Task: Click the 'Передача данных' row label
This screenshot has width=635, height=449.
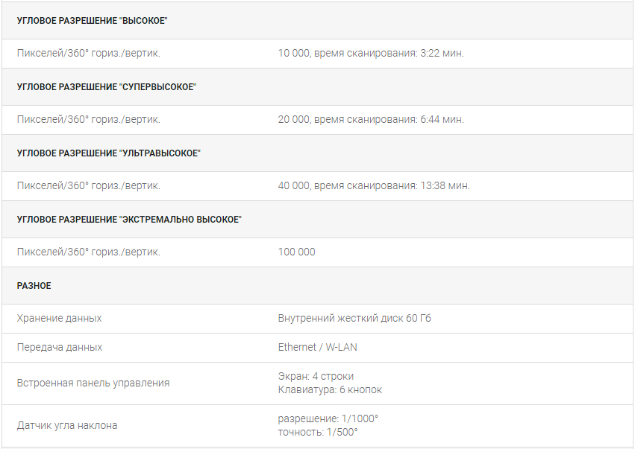Action: tap(60, 347)
